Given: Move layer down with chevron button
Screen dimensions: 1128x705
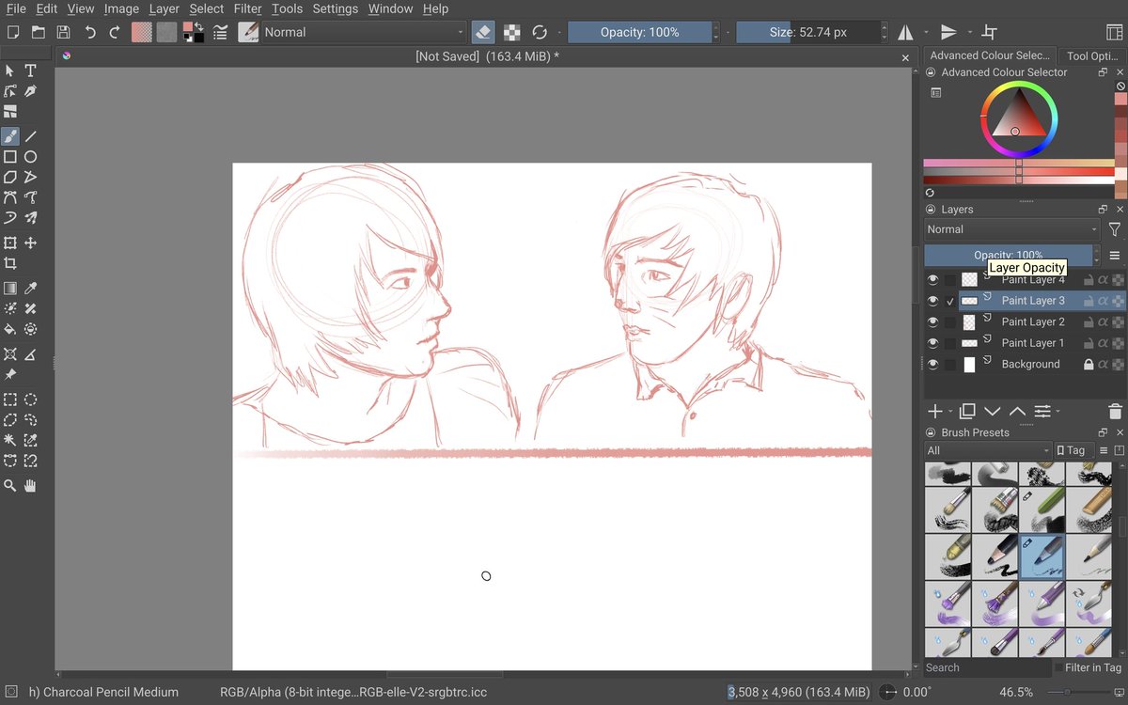Looking at the screenshot, I should tap(993, 412).
